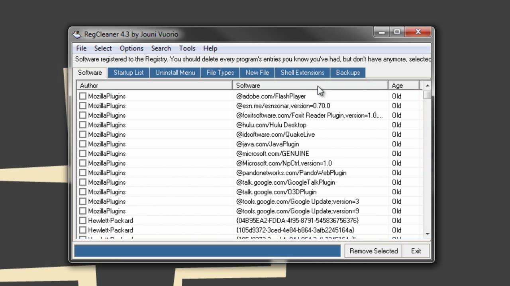The height and width of the screenshot is (286, 510).
Task: Select the Old age cell for @adobe.com/FlashPlayer
Action: (396, 96)
